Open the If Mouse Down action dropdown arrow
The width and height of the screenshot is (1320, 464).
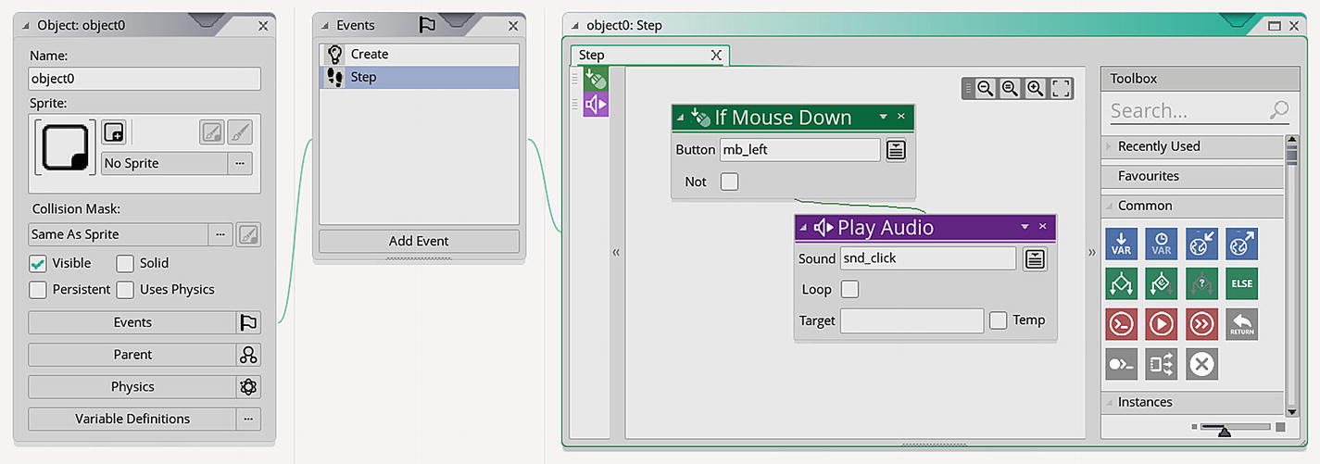[883, 117]
